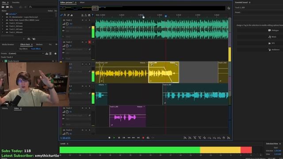The width and height of the screenshot is (283, 159).
Task: Select the Track Effects button
Action: click(x=36, y=49)
